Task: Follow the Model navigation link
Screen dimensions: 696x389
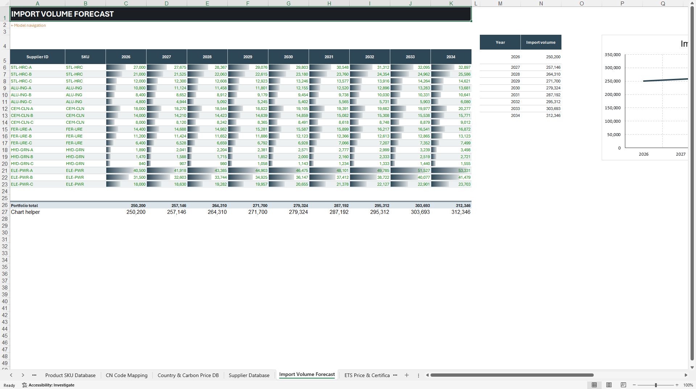Action: pyautogui.click(x=28, y=25)
